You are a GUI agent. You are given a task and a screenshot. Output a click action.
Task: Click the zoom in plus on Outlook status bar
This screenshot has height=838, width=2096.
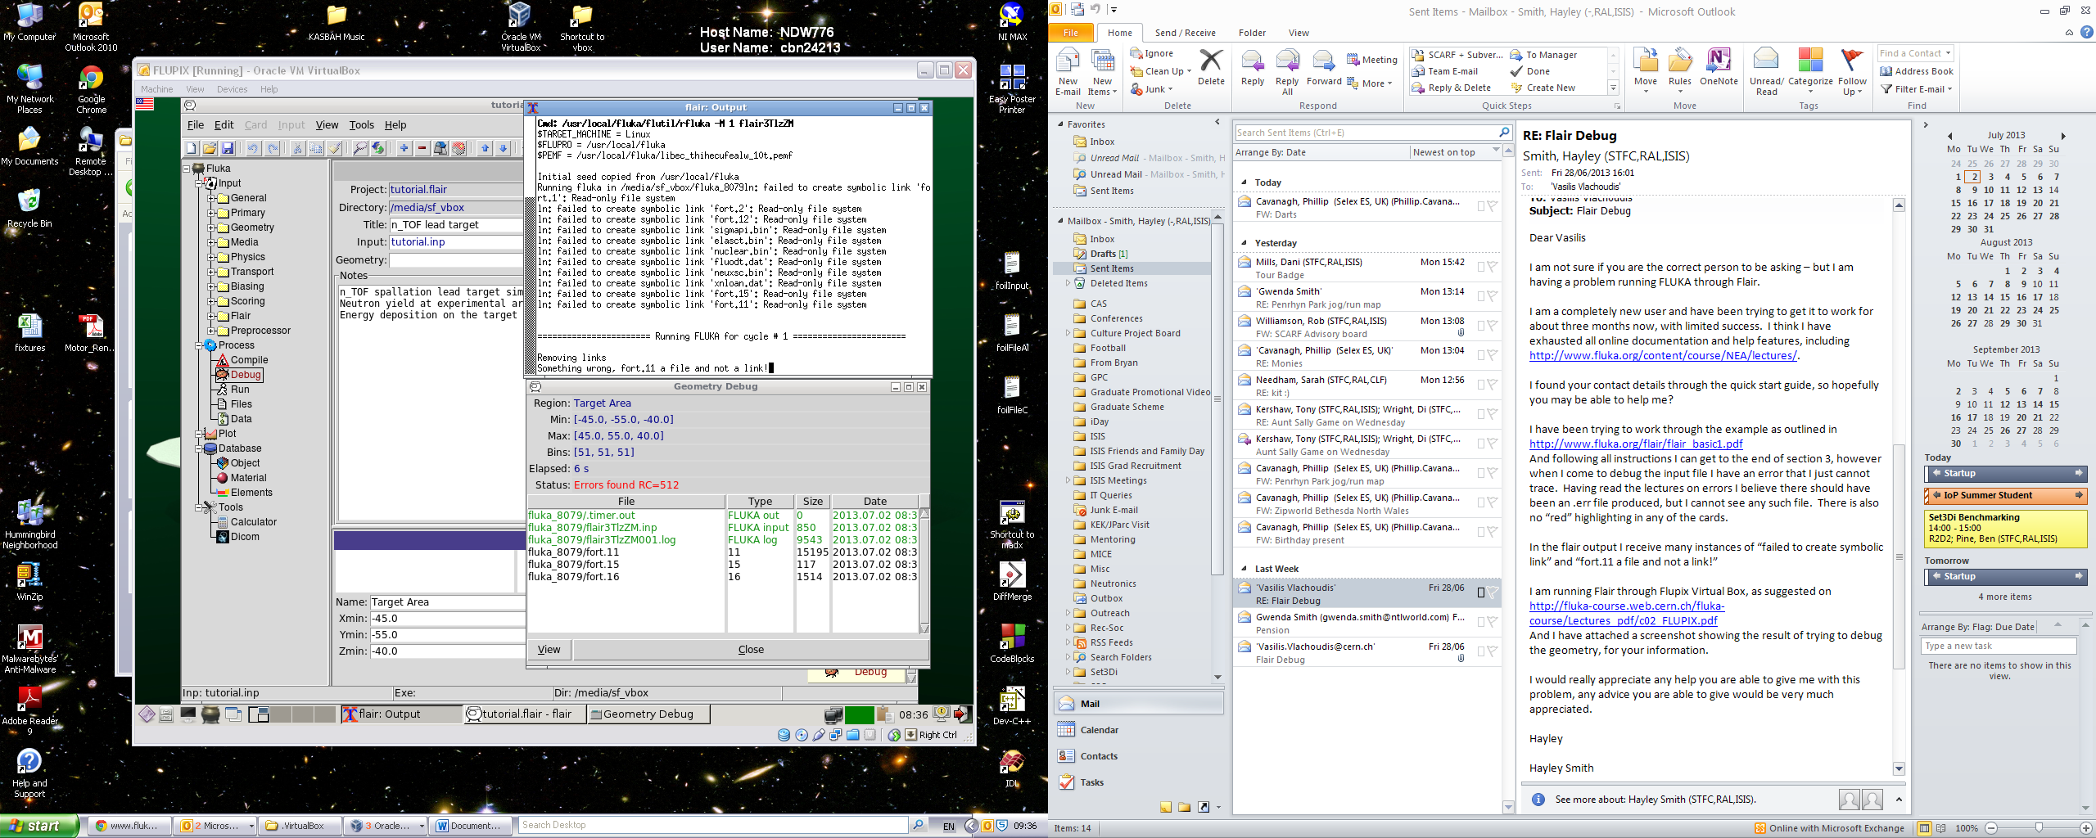pyautogui.click(x=2085, y=828)
